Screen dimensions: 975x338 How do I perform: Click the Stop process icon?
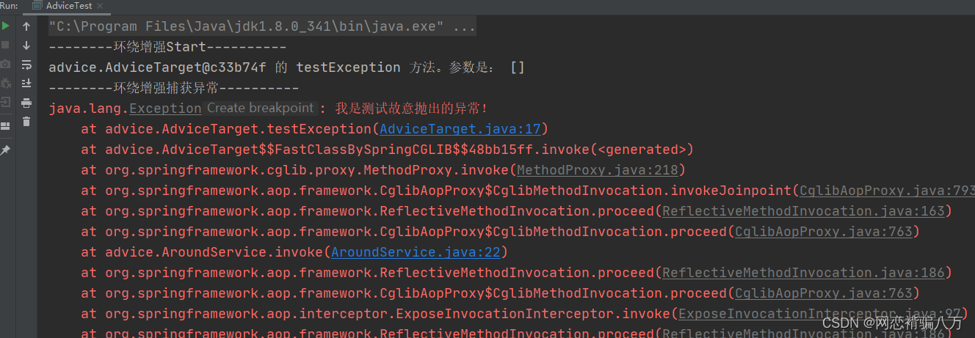pos(6,45)
